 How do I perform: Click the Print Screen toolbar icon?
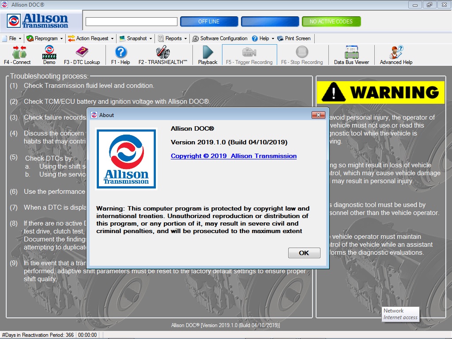pos(294,38)
